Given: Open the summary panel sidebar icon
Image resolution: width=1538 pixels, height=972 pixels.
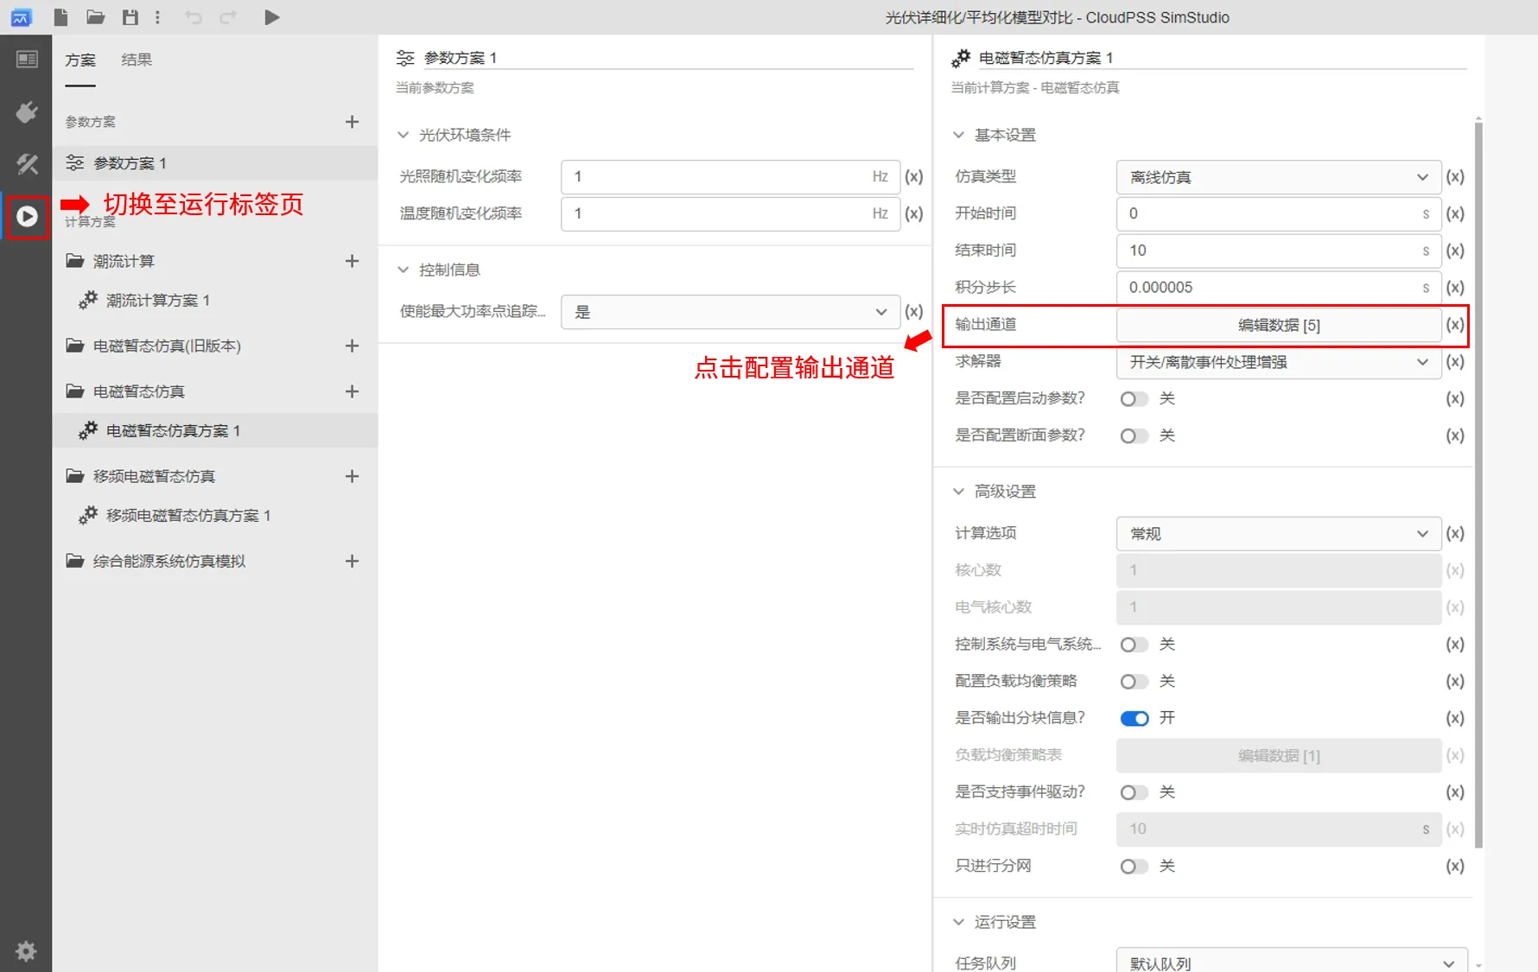Looking at the screenshot, I should [x=27, y=59].
